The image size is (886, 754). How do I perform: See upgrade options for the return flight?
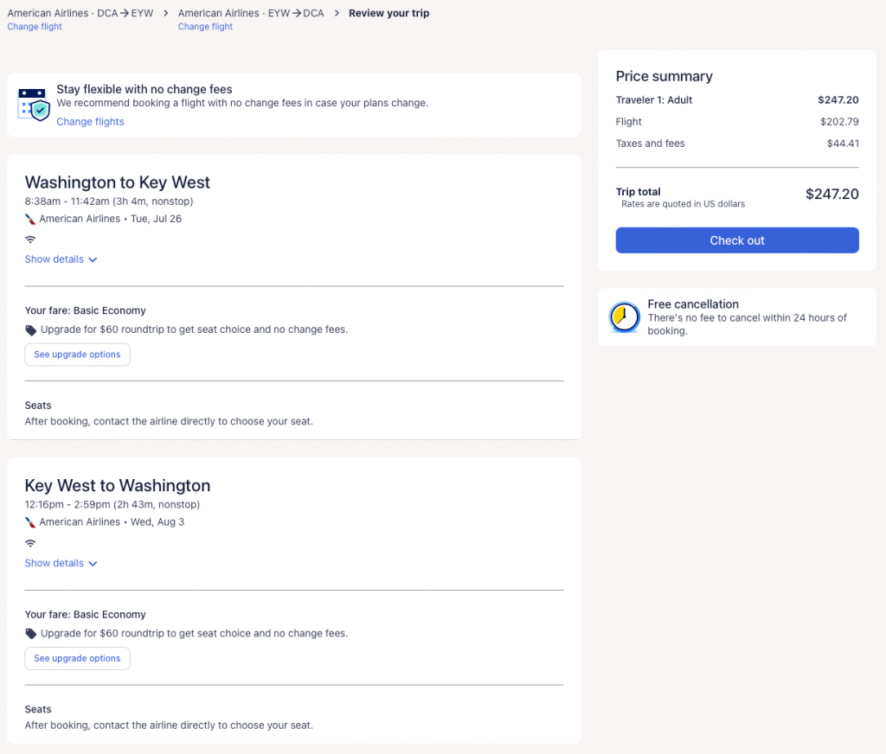click(x=77, y=658)
